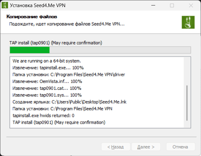The width and height of the screenshot is (201, 156).
Task: Select the '64-bit system' log line
Action: click(46, 60)
